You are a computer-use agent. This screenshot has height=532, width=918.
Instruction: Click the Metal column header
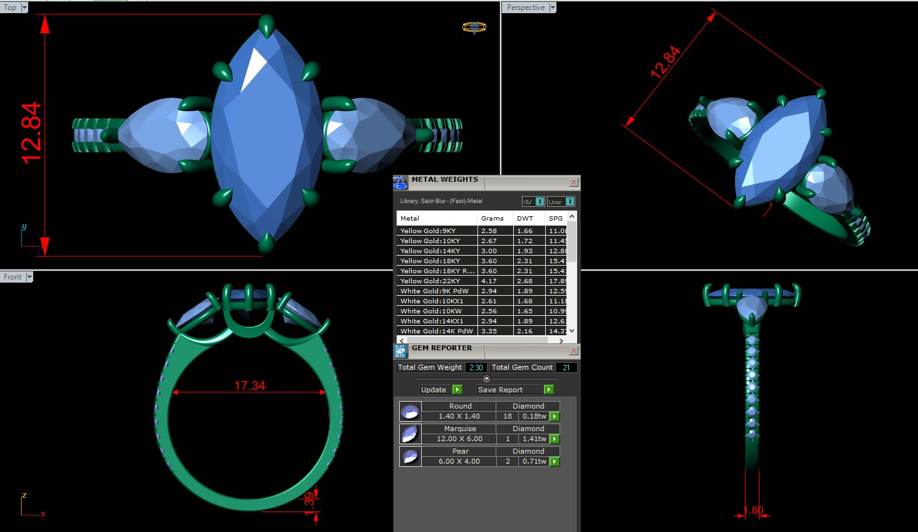[x=437, y=218]
